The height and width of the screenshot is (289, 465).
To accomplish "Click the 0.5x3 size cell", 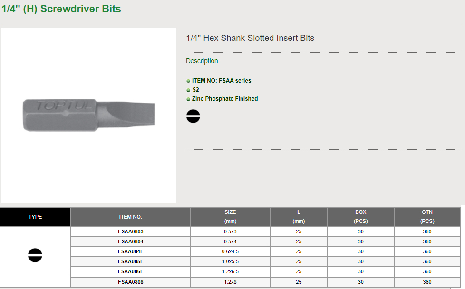I will [230, 232].
